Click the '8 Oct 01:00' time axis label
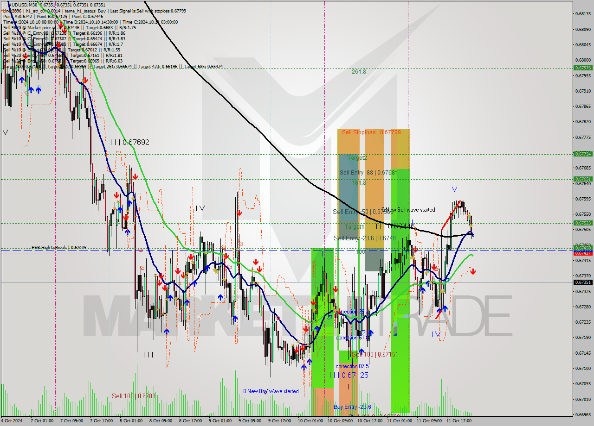The height and width of the screenshot is (426, 594). (131, 421)
